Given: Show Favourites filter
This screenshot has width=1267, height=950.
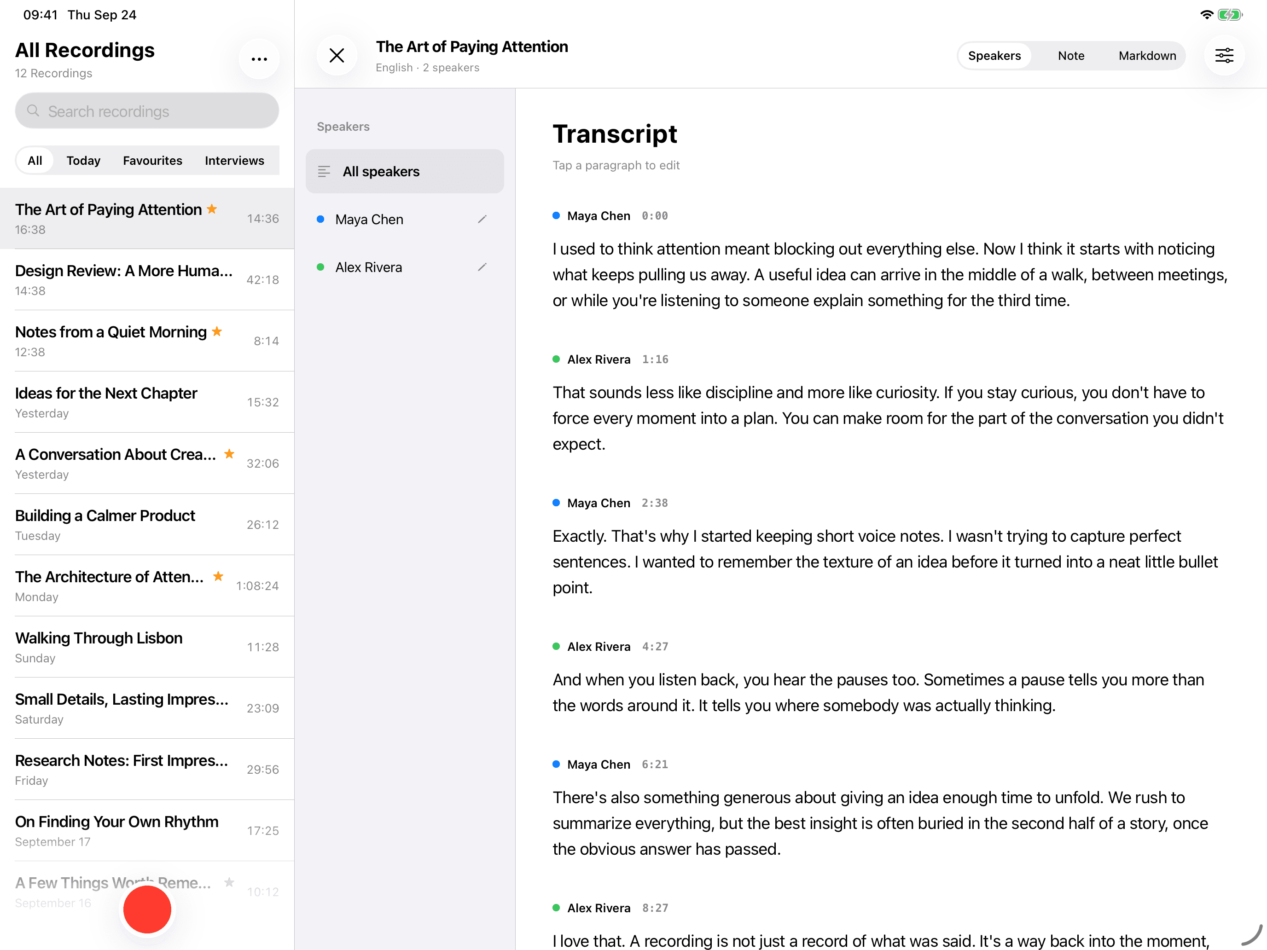Looking at the screenshot, I should tap(152, 160).
